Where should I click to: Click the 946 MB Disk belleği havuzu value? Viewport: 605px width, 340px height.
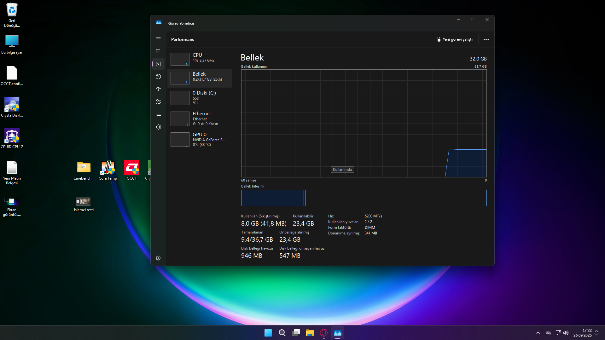(252, 256)
